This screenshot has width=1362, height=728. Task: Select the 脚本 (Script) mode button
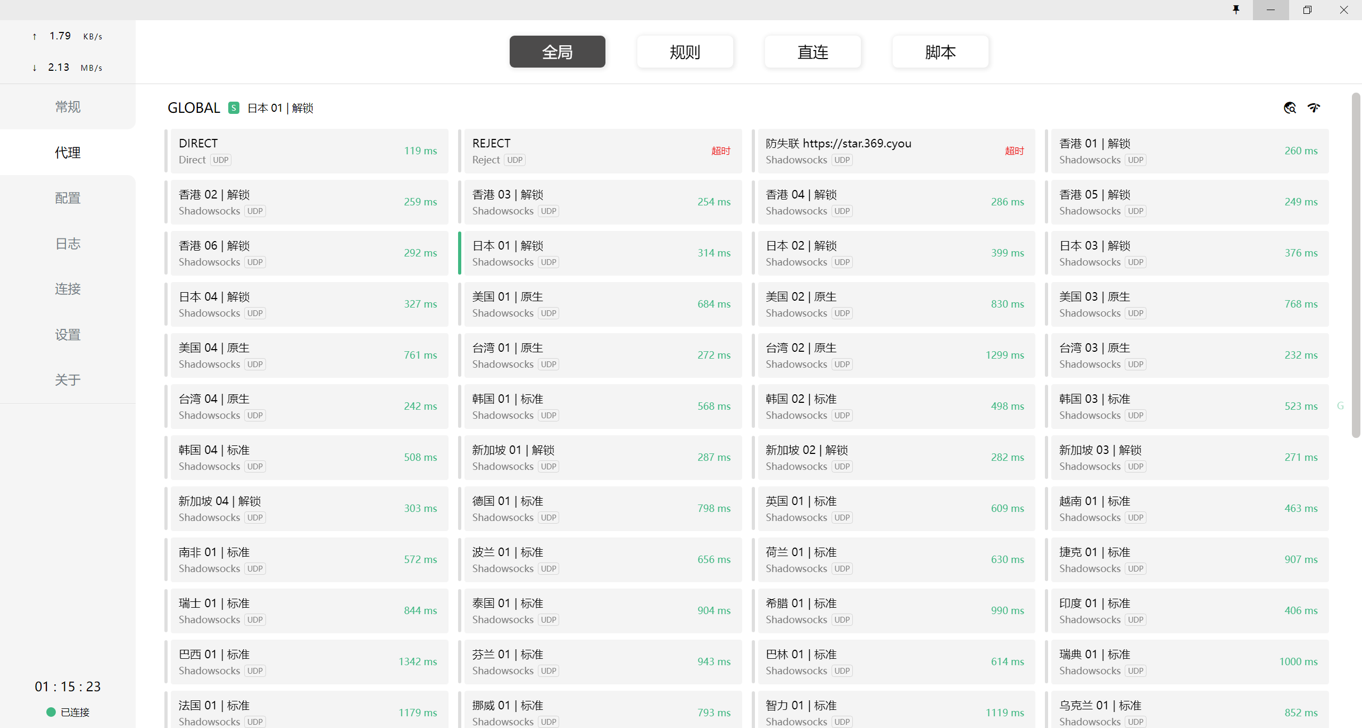tap(940, 52)
